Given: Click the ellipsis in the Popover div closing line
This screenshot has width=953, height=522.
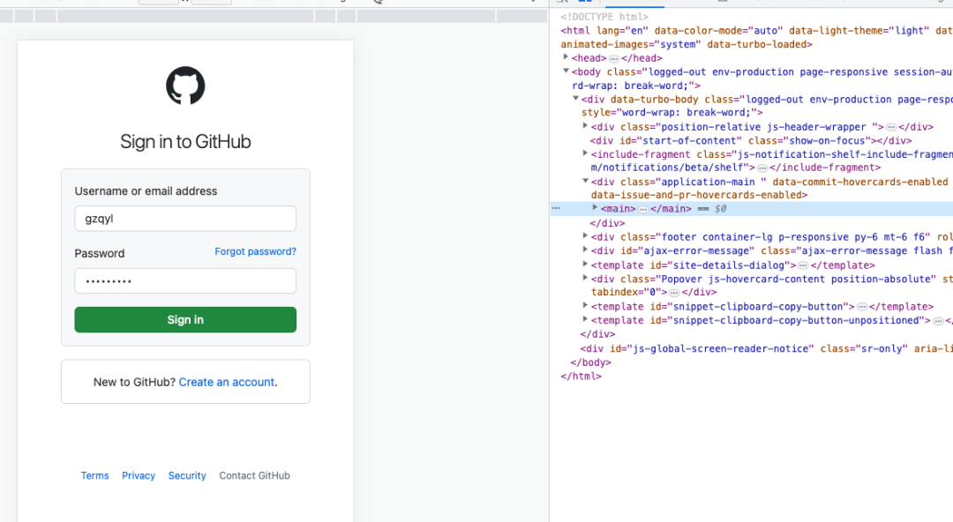Looking at the screenshot, I should (674, 293).
